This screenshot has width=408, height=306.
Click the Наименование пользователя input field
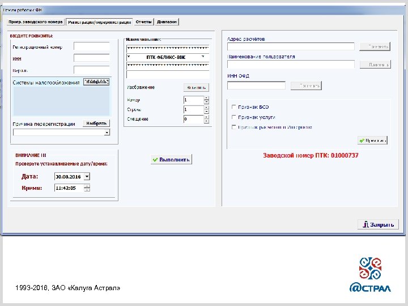(291, 64)
